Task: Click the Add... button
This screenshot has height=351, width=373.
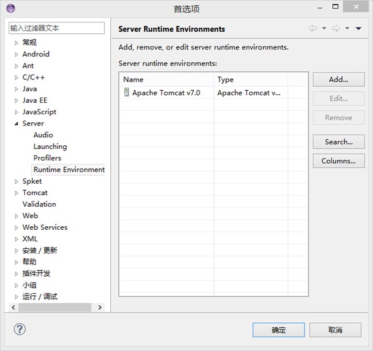Action: point(339,79)
